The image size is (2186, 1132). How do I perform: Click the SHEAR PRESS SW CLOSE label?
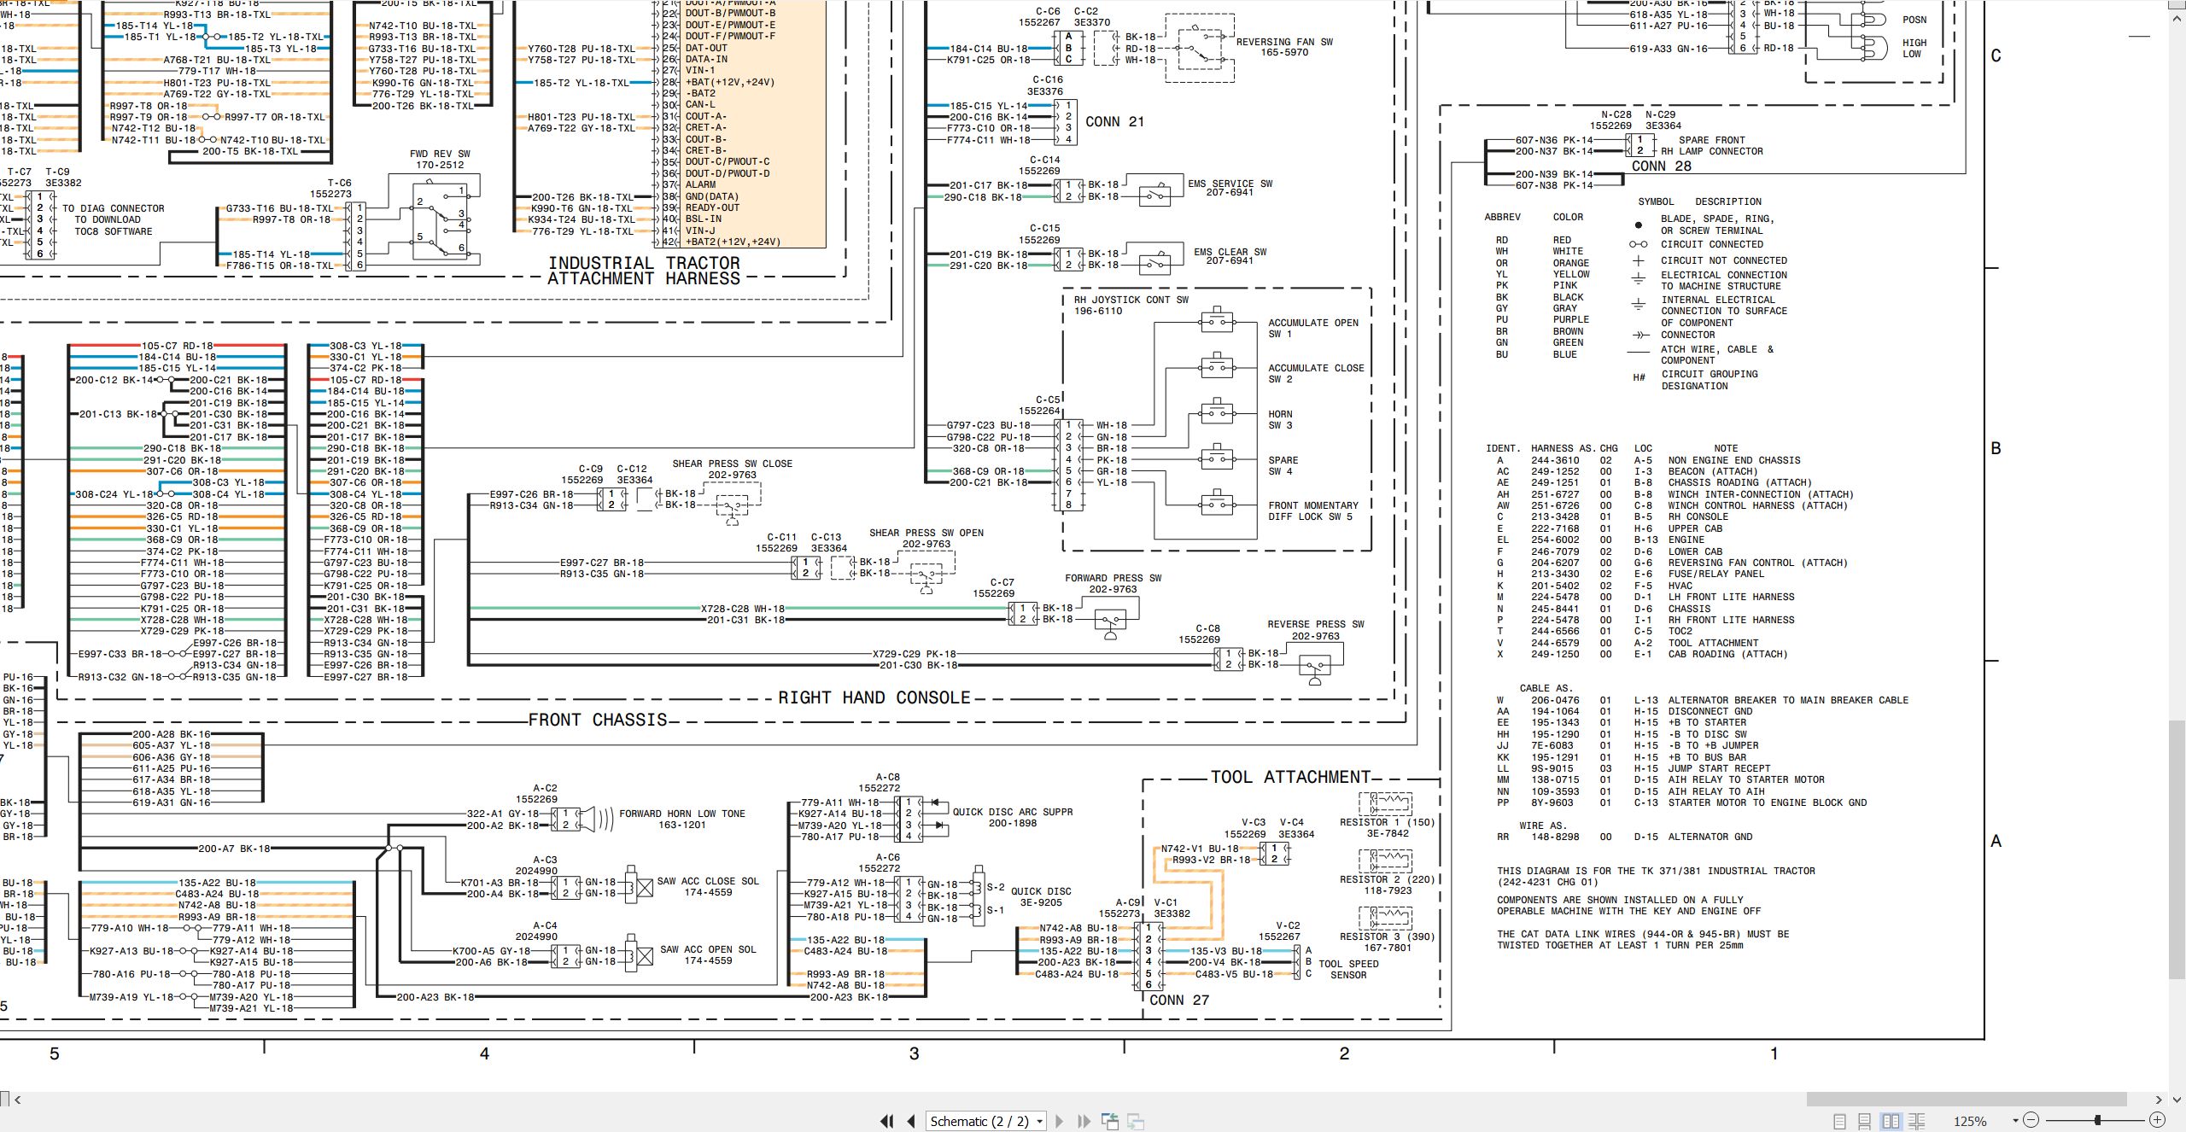point(732,464)
